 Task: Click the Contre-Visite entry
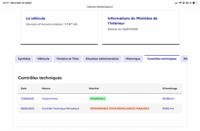pyautogui.click(x=50, y=99)
